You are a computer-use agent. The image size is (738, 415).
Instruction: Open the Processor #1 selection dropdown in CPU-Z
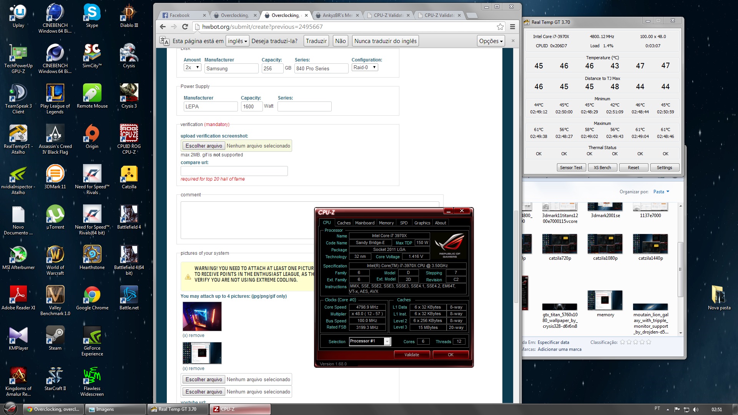[x=370, y=341]
